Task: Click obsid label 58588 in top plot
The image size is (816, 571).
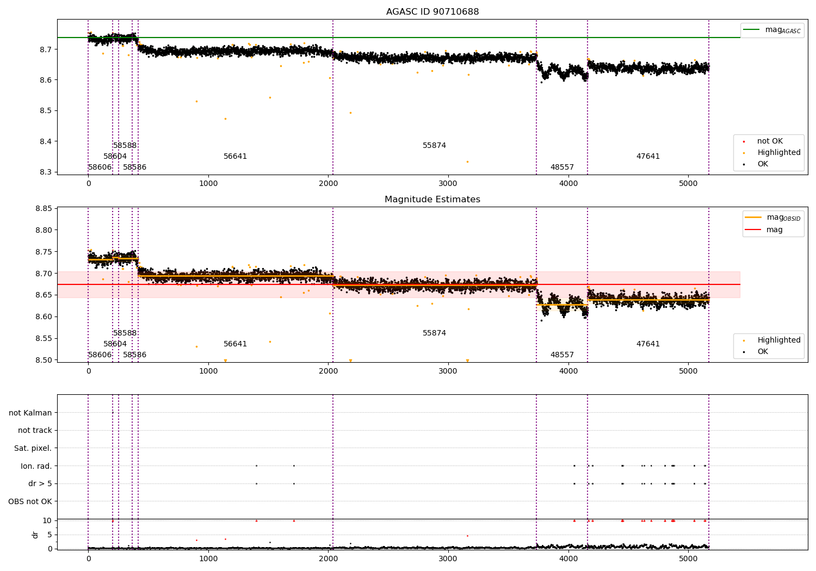Action: (125, 146)
